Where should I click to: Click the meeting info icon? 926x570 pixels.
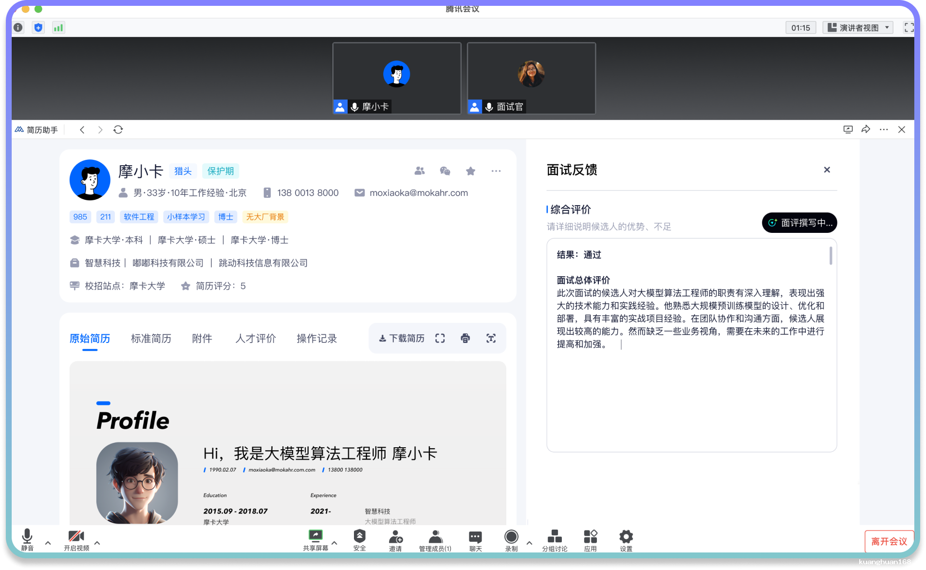(x=18, y=27)
